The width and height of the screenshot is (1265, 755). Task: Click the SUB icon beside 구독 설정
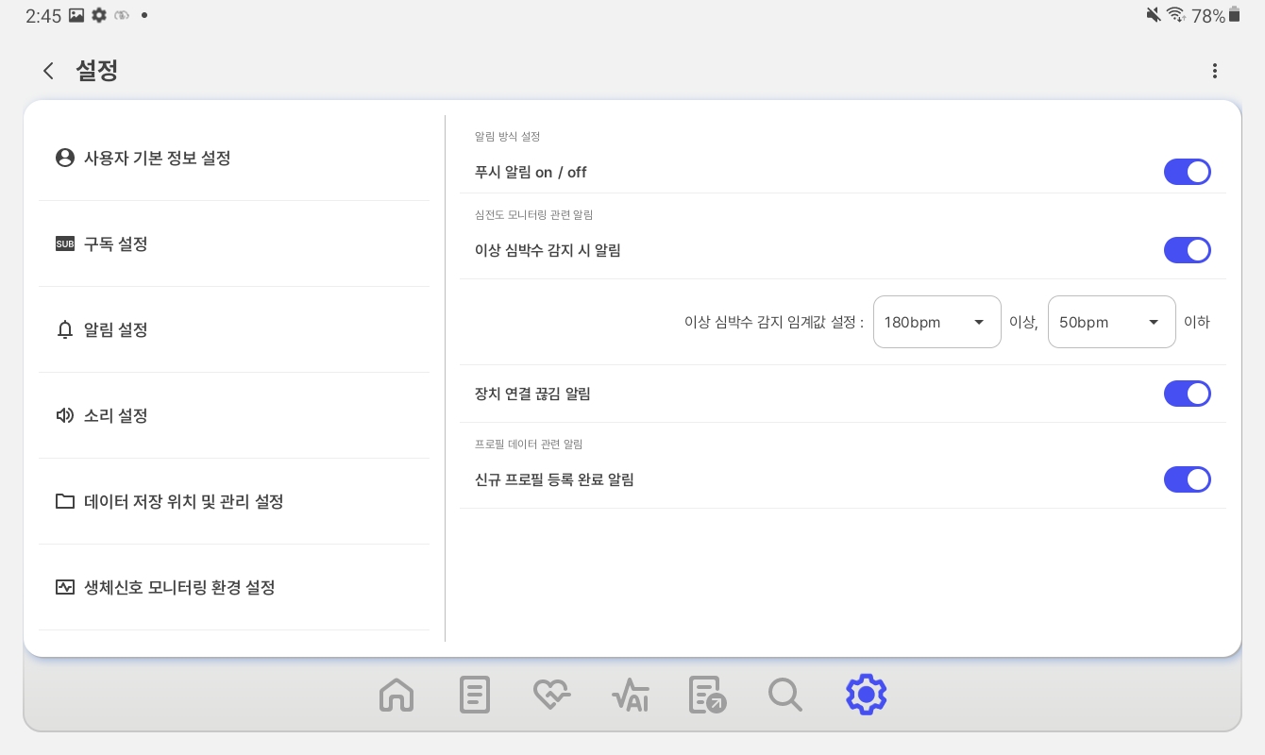point(65,243)
